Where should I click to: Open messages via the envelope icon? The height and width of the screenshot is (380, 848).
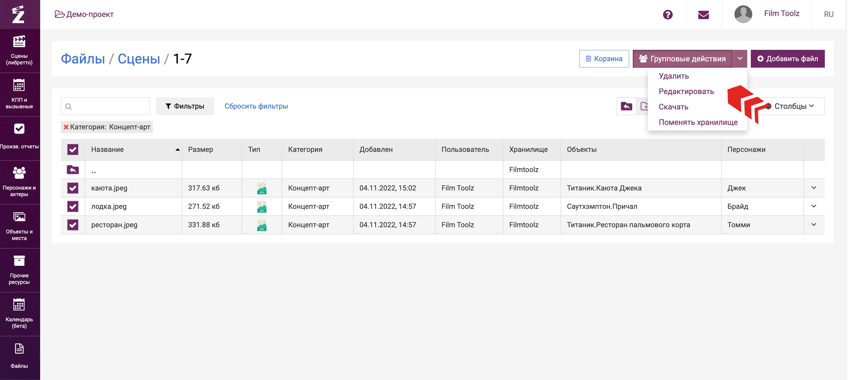[x=704, y=15]
